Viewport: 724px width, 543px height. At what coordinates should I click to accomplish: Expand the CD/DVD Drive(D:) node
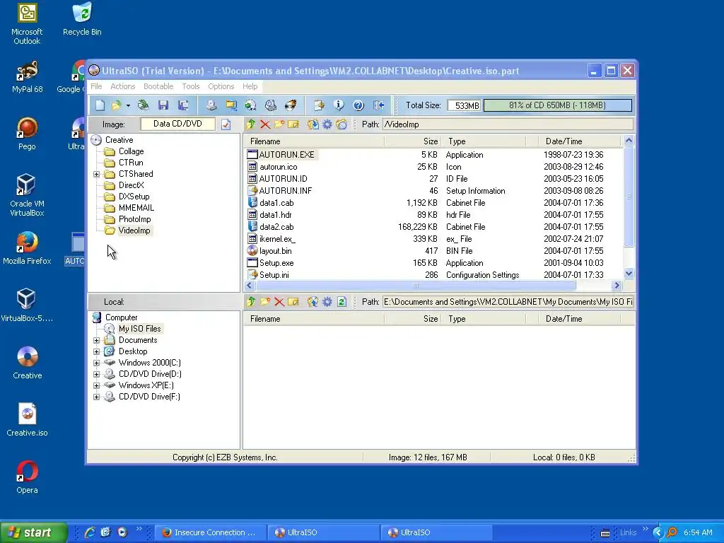click(96, 375)
